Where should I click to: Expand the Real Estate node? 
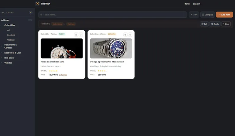tap(1, 58)
